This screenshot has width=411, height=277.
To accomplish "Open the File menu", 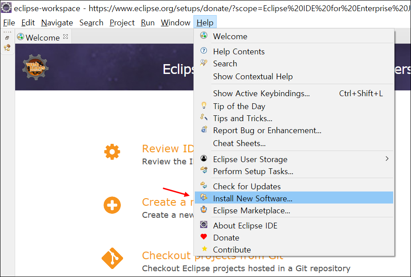I will pyautogui.click(x=9, y=23).
